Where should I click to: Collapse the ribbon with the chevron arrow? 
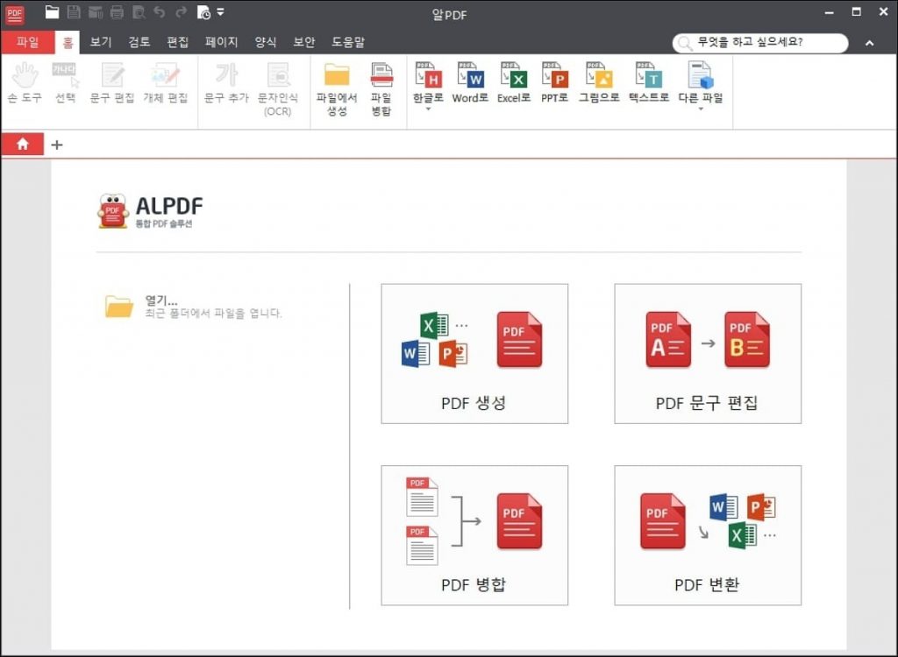click(x=869, y=43)
